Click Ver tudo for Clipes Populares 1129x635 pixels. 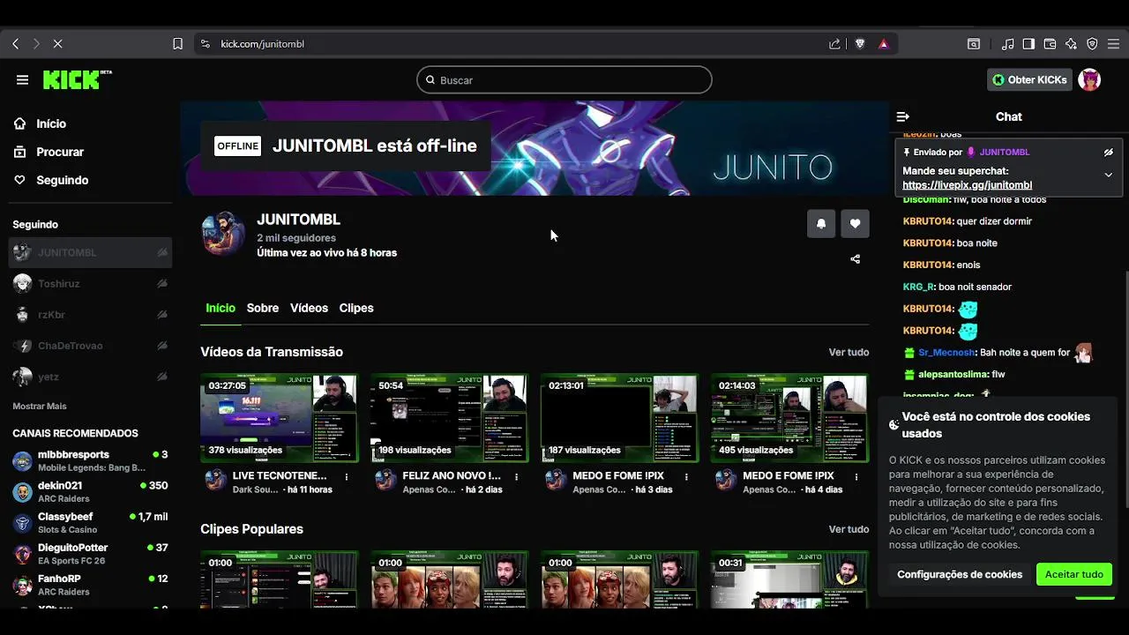click(x=849, y=529)
